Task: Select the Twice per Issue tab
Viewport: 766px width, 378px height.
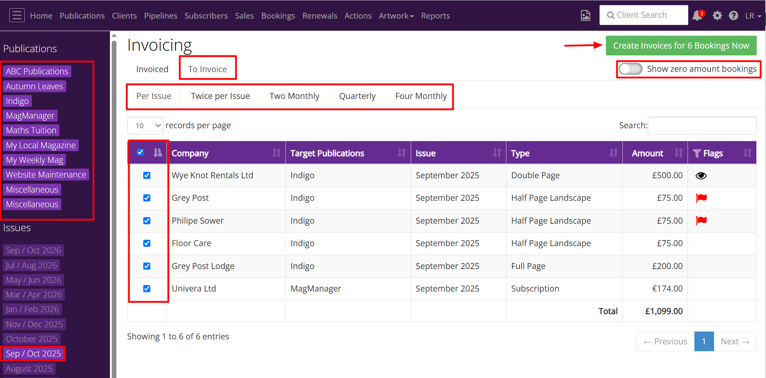Action: 220,96
